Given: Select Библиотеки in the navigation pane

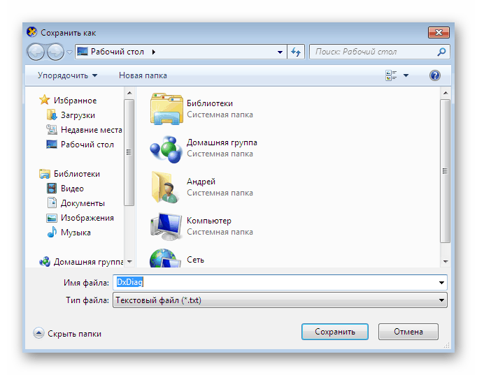Looking at the screenshot, I should [77, 174].
